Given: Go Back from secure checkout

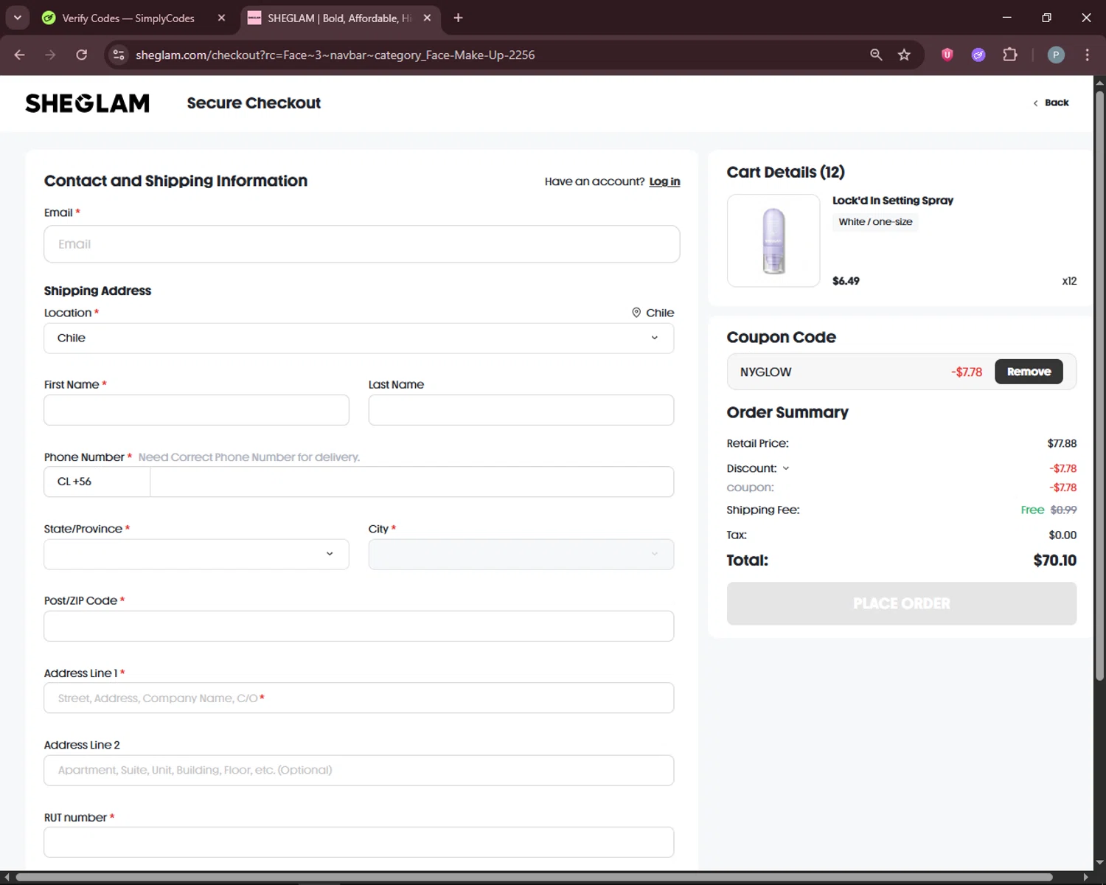Looking at the screenshot, I should [1051, 103].
